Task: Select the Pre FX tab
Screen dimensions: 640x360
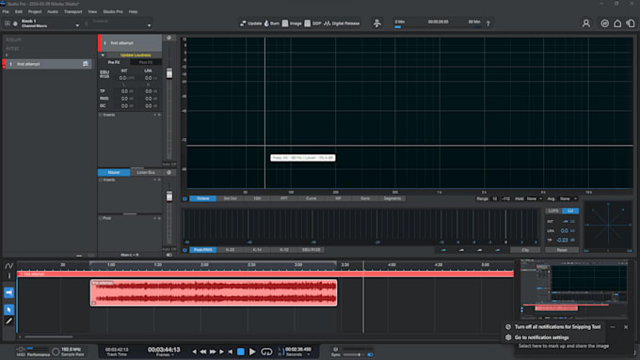Action: click(114, 62)
